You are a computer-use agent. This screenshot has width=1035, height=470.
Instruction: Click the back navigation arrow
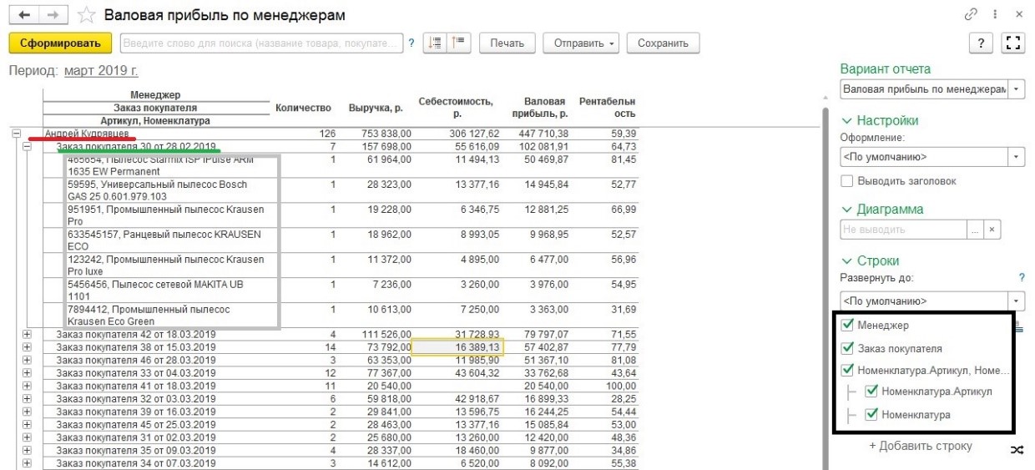tap(23, 16)
